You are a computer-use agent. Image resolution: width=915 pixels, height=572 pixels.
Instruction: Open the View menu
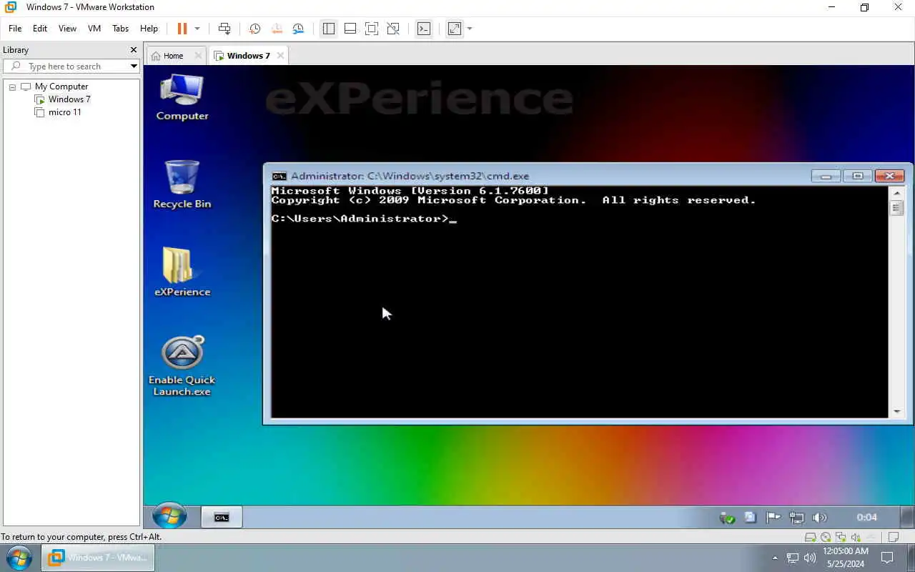click(67, 29)
